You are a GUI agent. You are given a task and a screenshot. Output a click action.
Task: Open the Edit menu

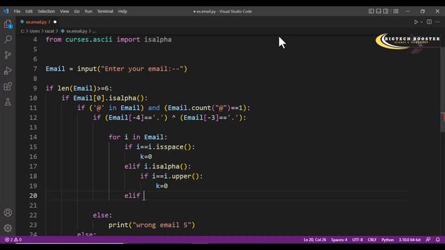pyautogui.click(x=29, y=11)
